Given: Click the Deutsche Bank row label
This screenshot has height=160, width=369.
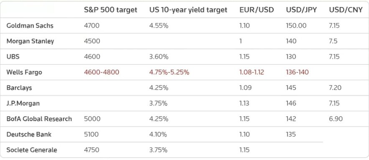Looking at the screenshot, I should [x=29, y=135].
